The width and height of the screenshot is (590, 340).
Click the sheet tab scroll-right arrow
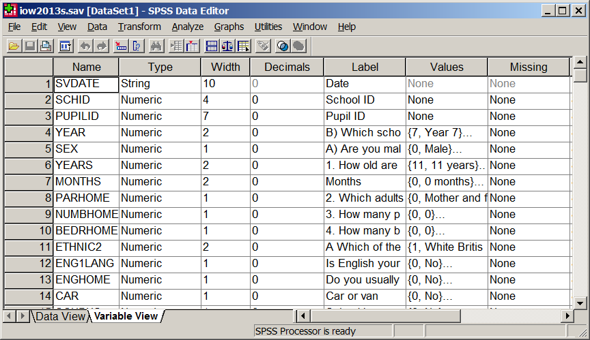tap(23, 316)
